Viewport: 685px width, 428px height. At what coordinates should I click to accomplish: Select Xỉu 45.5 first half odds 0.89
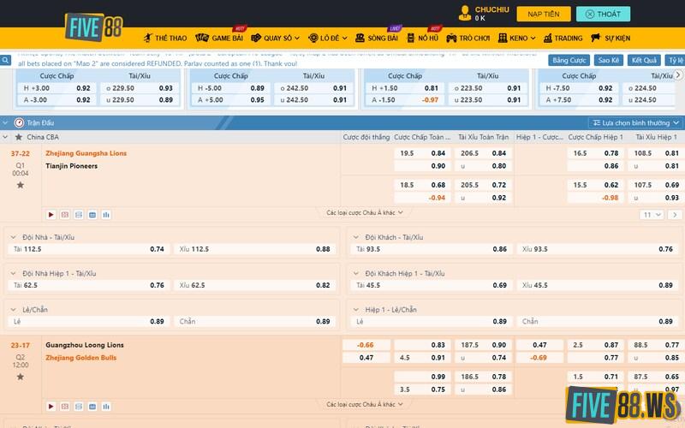click(x=597, y=285)
